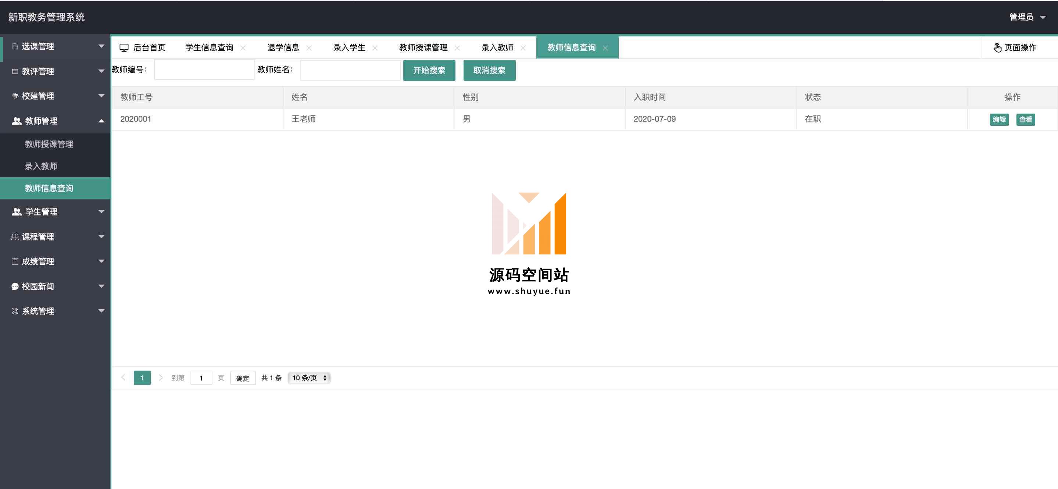Expand the 课程管理 menu arrow
The width and height of the screenshot is (1058, 489).
point(101,237)
